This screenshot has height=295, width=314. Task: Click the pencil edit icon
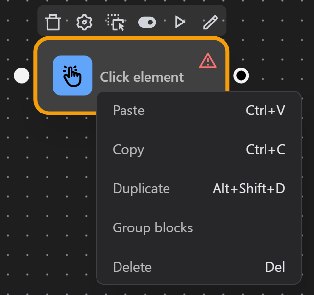tap(211, 23)
